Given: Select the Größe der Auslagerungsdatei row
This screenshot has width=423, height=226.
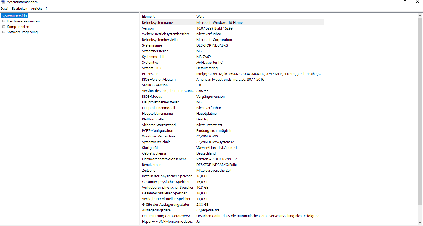Looking at the screenshot, I should [232, 205].
